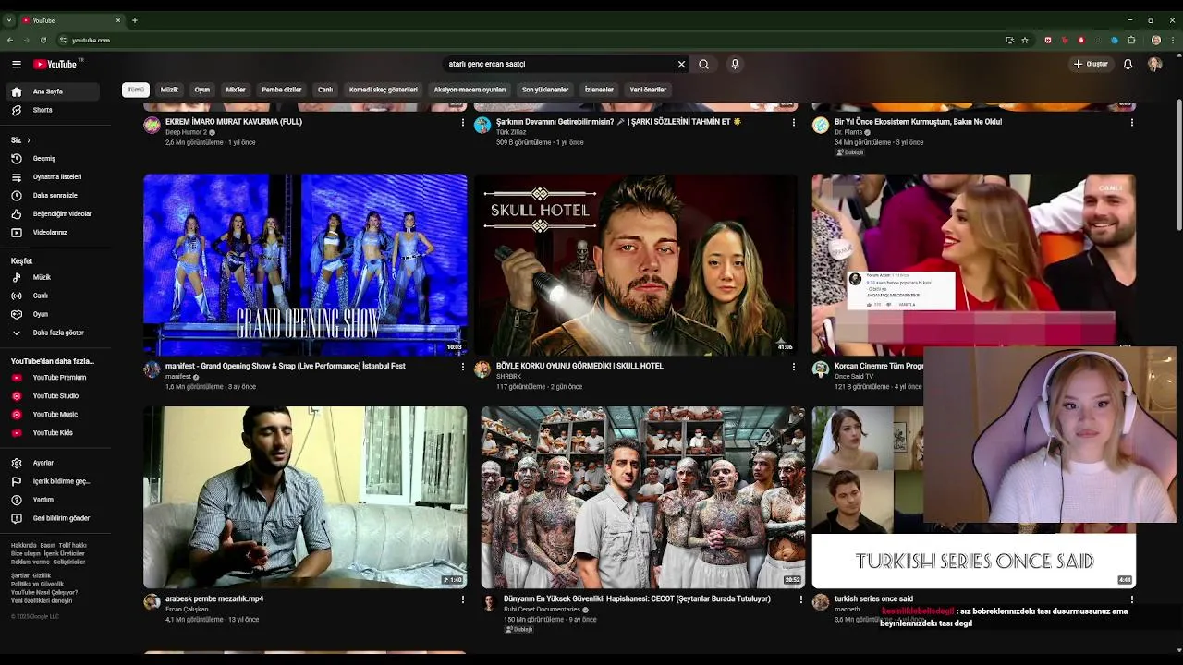The image size is (1183, 665).
Task: Open Ayarlar settings
Action: tap(54, 463)
